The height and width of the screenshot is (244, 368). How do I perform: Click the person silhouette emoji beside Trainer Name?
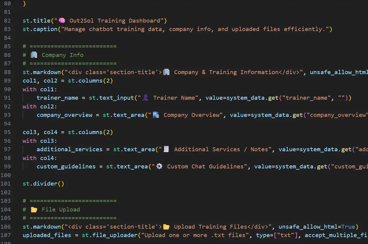pyautogui.click(x=145, y=98)
